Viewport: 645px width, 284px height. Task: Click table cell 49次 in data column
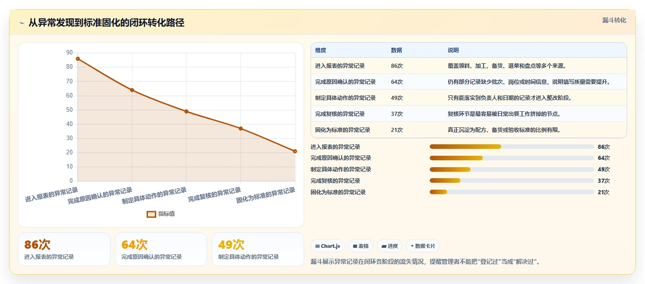tap(397, 98)
